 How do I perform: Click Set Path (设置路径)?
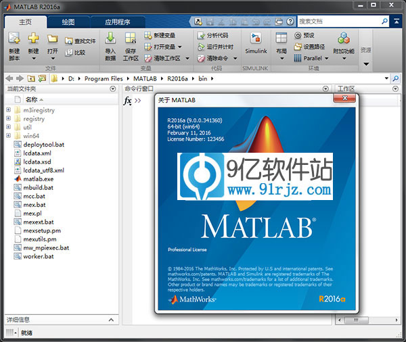pyautogui.click(x=309, y=47)
